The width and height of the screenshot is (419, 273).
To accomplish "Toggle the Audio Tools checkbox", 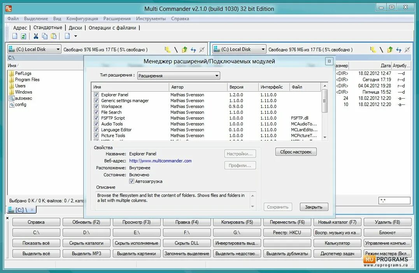I will point(96,124).
